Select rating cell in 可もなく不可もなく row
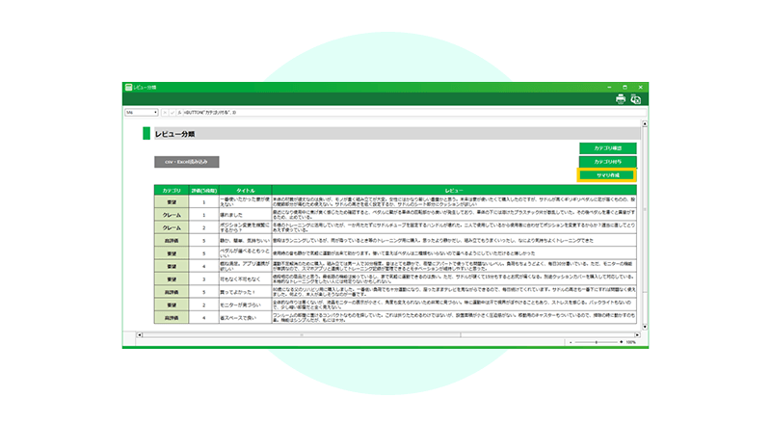The width and height of the screenshot is (771, 424). pyautogui.click(x=203, y=278)
